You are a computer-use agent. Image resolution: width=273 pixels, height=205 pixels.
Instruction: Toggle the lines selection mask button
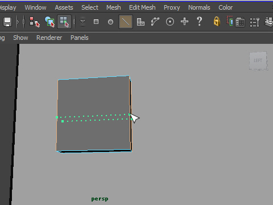(126, 22)
